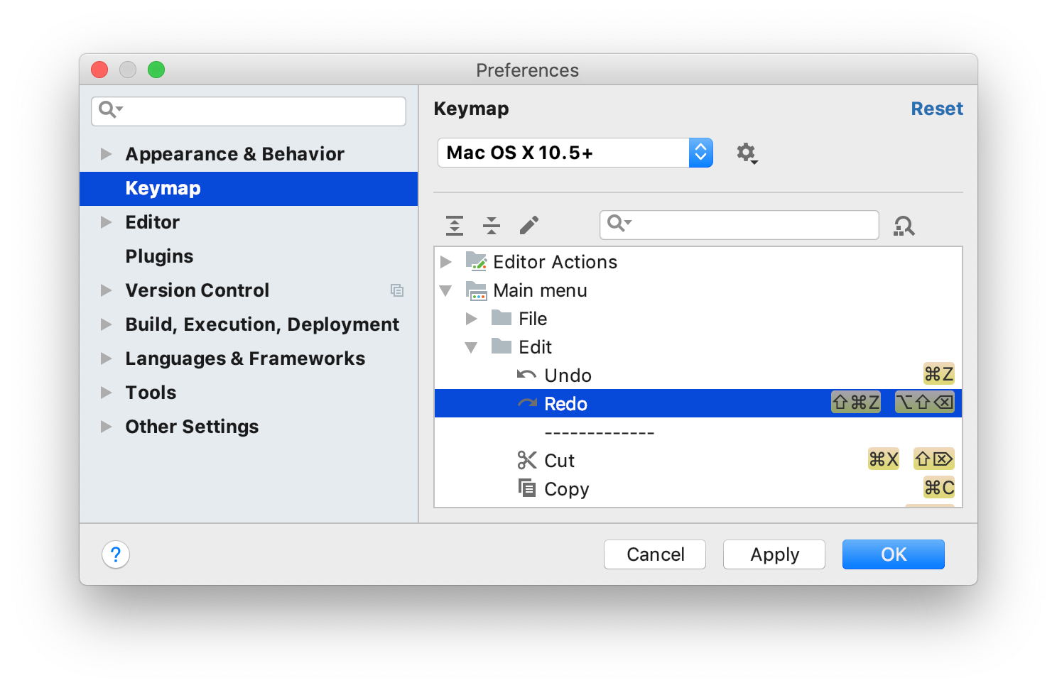Open Languages & Frameworks category
This screenshot has width=1057, height=690.
249,358
